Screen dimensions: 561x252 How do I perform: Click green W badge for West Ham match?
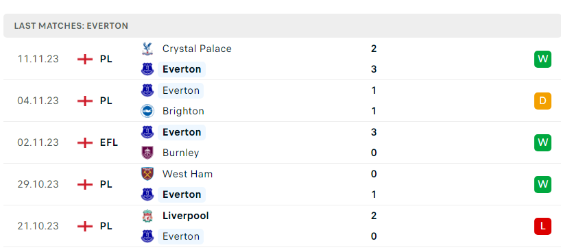click(542, 184)
